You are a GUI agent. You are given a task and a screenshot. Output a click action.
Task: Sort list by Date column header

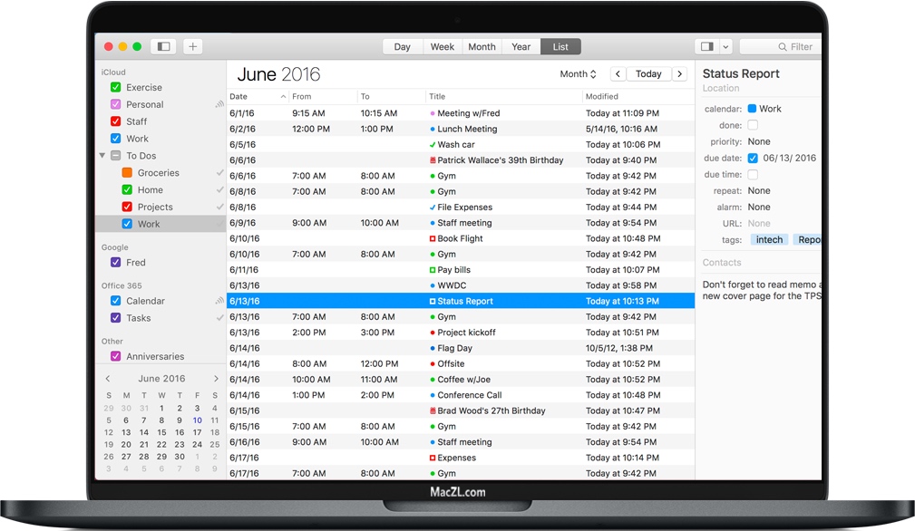[x=258, y=96]
